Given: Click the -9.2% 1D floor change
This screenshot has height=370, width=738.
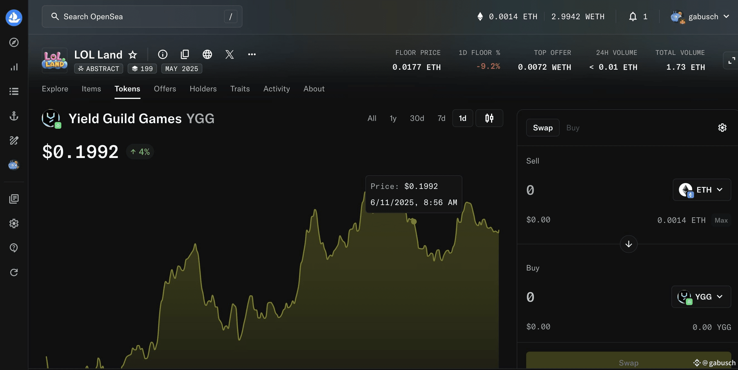Looking at the screenshot, I should (488, 66).
